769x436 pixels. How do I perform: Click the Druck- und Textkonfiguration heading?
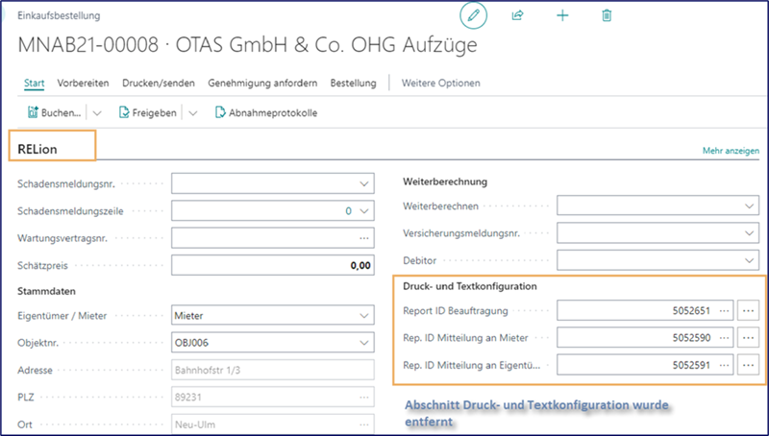[x=470, y=286]
